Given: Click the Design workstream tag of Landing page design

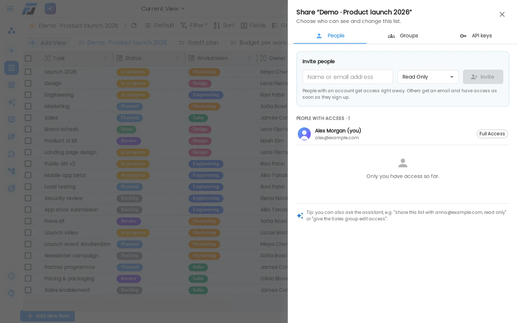Looking at the screenshot, I should pyautogui.click(x=200, y=152).
